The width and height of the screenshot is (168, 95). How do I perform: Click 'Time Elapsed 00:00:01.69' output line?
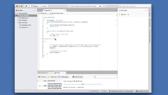coord(73,81)
